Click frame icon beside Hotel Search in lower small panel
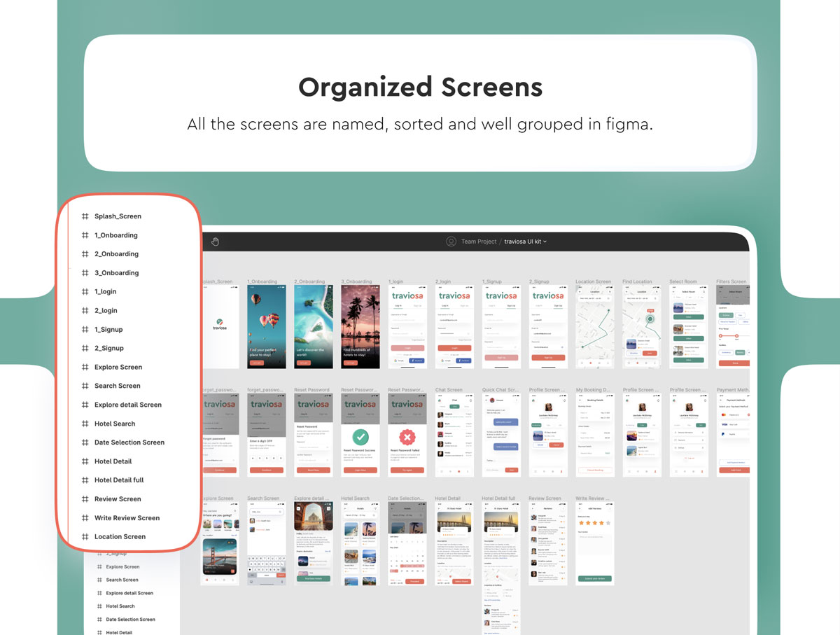 (x=99, y=606)
